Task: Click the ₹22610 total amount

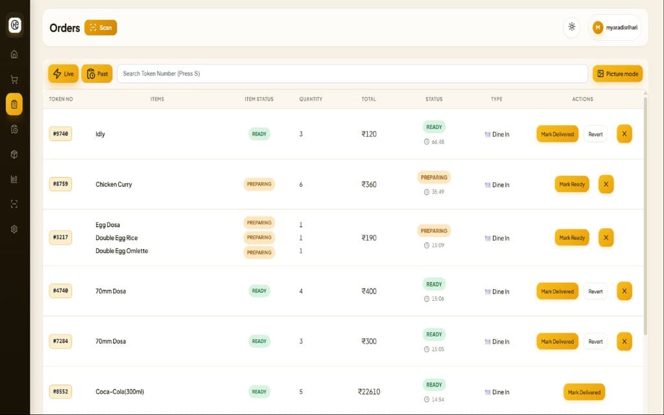Action: click(x=369, y=392)
